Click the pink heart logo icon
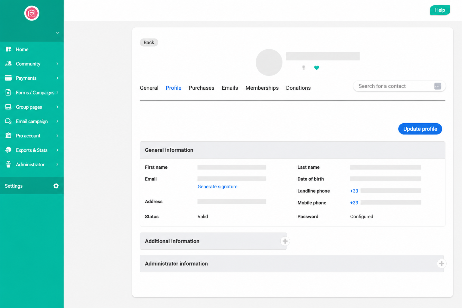462x308 pixels. [x=32, y=13]
